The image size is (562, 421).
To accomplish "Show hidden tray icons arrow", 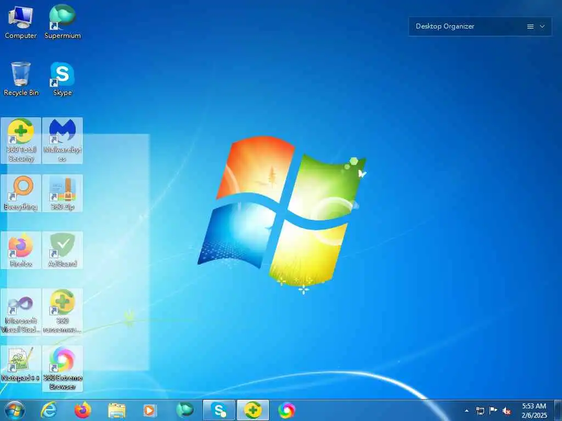I will (x=467, y=411).
